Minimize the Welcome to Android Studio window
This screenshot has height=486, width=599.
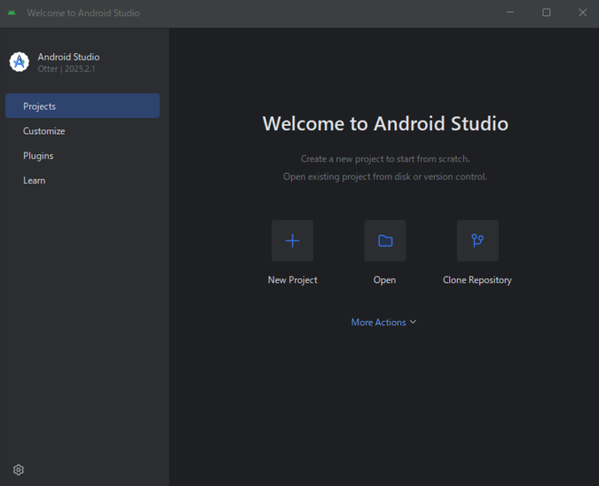pos(510,13)
